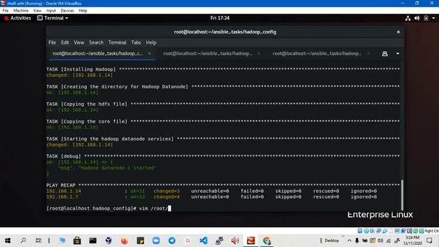Close the second terminal tab
Screen dimensions: 439x247
tap(259, 54)
